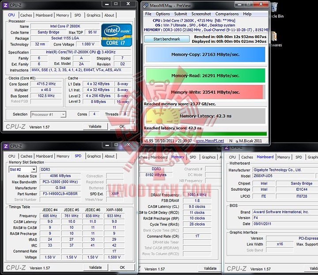This screenshot has width=318, height=275.
Task: Select SPD tab in Memory CPU-Z window
Action: tap(193, 157)
